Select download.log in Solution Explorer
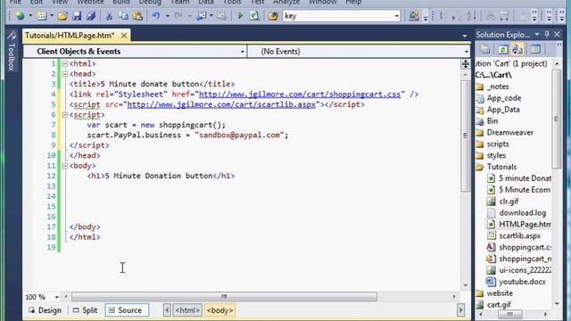This screenshot has width=571, height=321. [522, 212]
